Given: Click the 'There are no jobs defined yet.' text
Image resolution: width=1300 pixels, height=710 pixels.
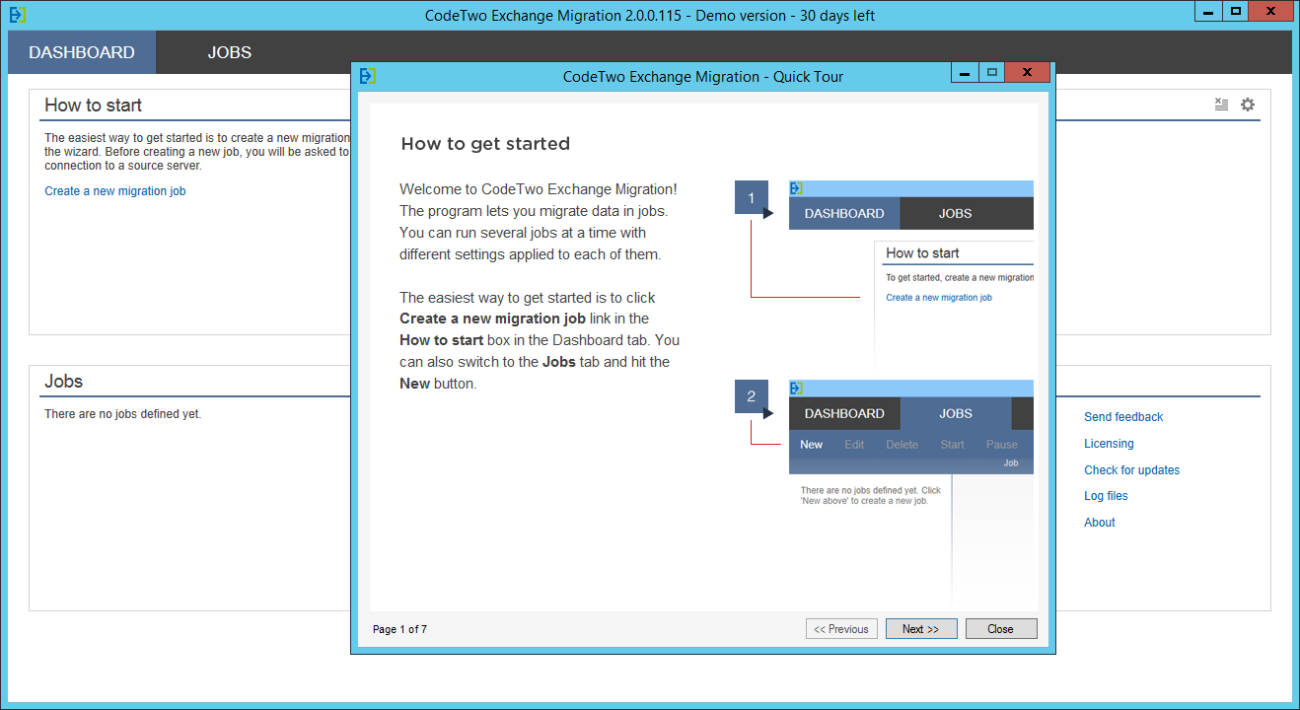Looking at the screenshot, I should 122,414.
